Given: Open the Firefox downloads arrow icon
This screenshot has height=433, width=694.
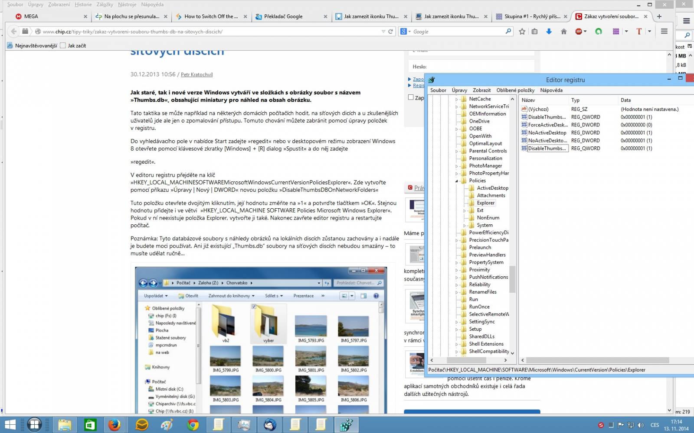Looking at the screenshot, I should [x=549, y=32].
